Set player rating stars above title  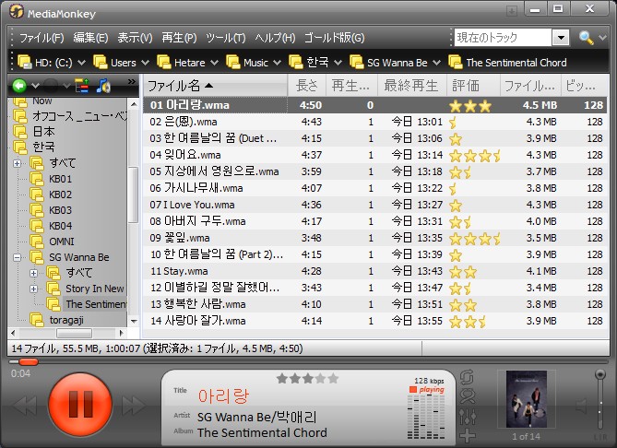308,378
